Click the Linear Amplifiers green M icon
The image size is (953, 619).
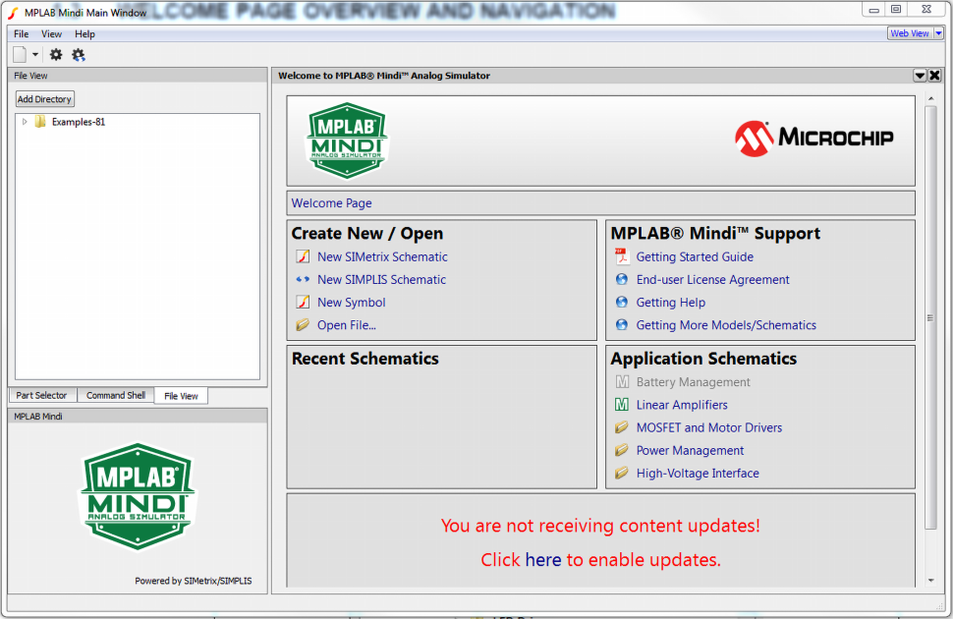click(622, 405)
